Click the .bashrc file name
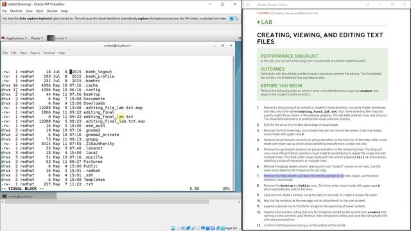411x231 pixels. [x=92, y=81]
